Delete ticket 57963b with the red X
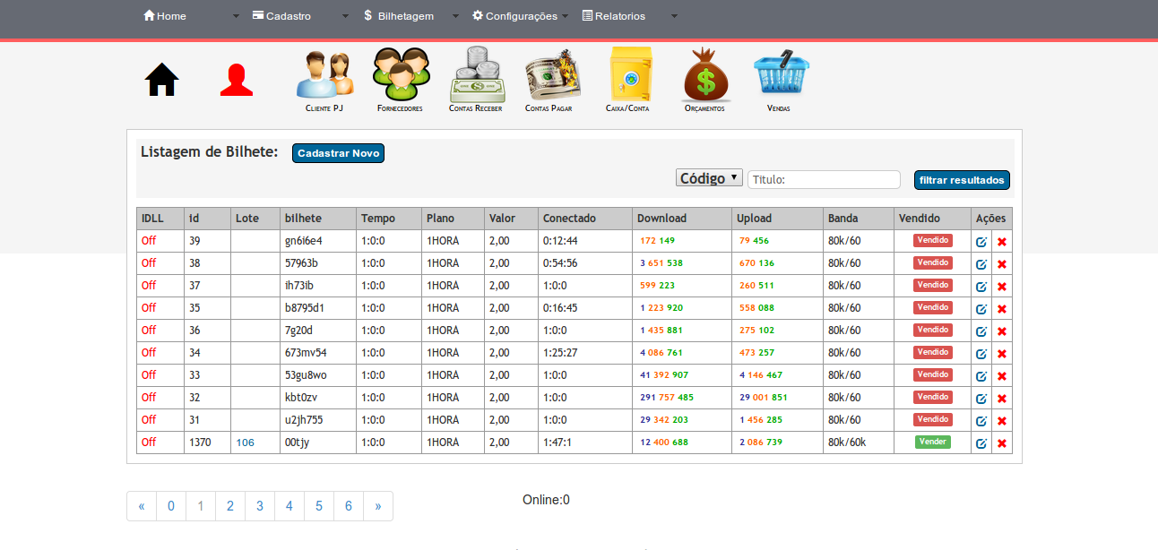The width and height of the screenshot is (1158, 550). pyautogui.click(x=1002, y=264)
